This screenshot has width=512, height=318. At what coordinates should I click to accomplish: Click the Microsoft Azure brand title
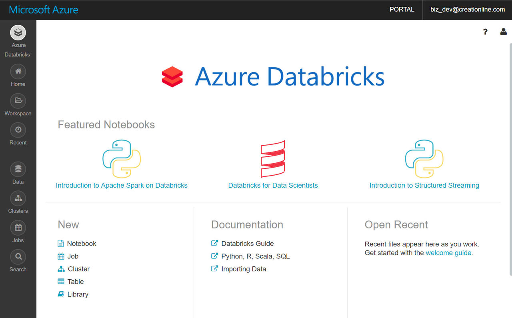tap(43, 10)
